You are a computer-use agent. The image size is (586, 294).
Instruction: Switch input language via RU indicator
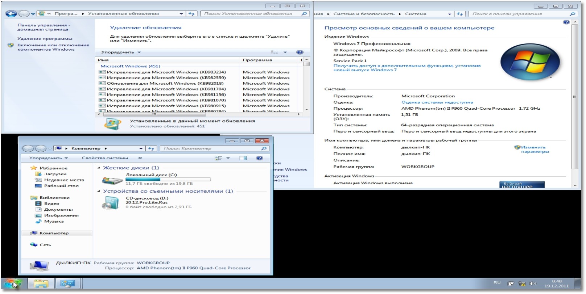coord(497,283)
